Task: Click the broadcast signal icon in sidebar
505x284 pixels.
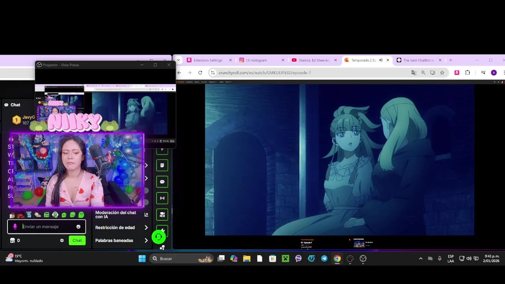Action: pos(162,198)
